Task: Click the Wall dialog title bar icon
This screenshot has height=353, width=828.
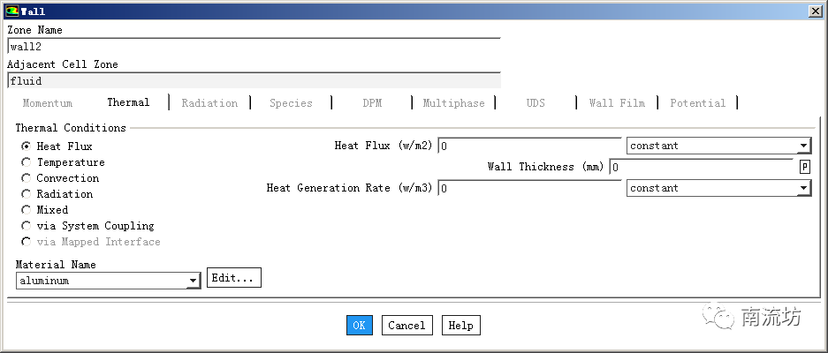Action: [11, 11]
